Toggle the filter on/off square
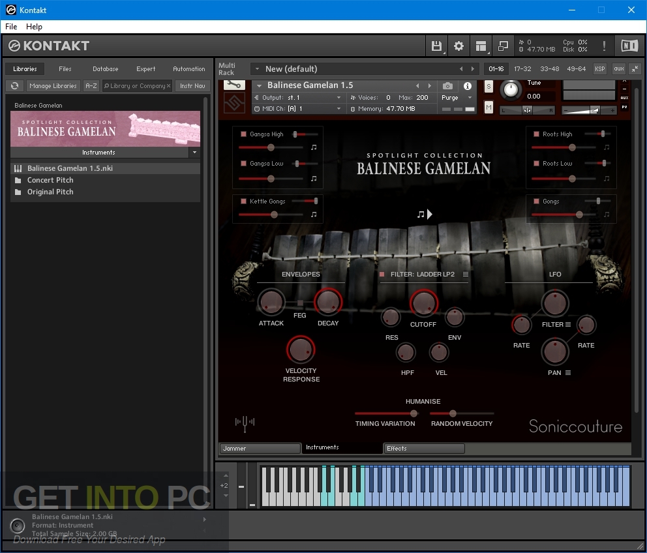 pyautogui.click(x=382, y=274)
